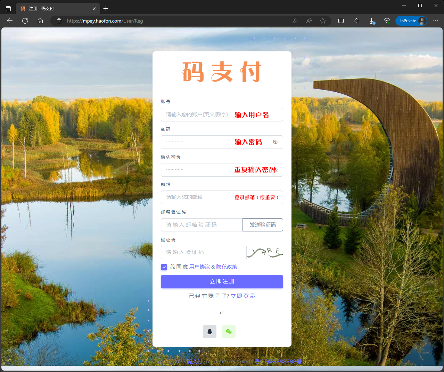Viewport: 444px width, 372px height.
Task: Add page to favorites star icon
Action: coord(323,21)
